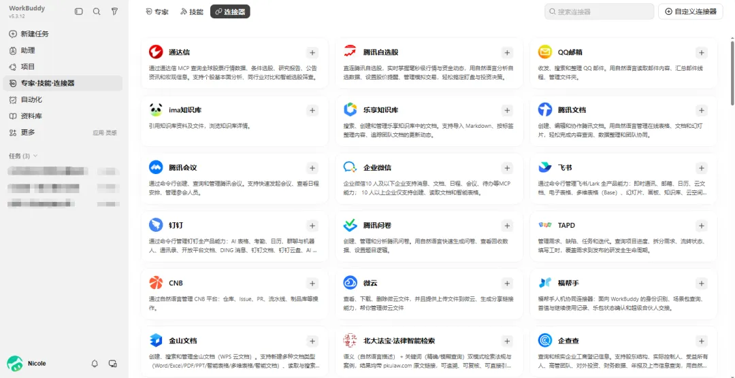Open the 金山文档 connector title

pos(183,341)
